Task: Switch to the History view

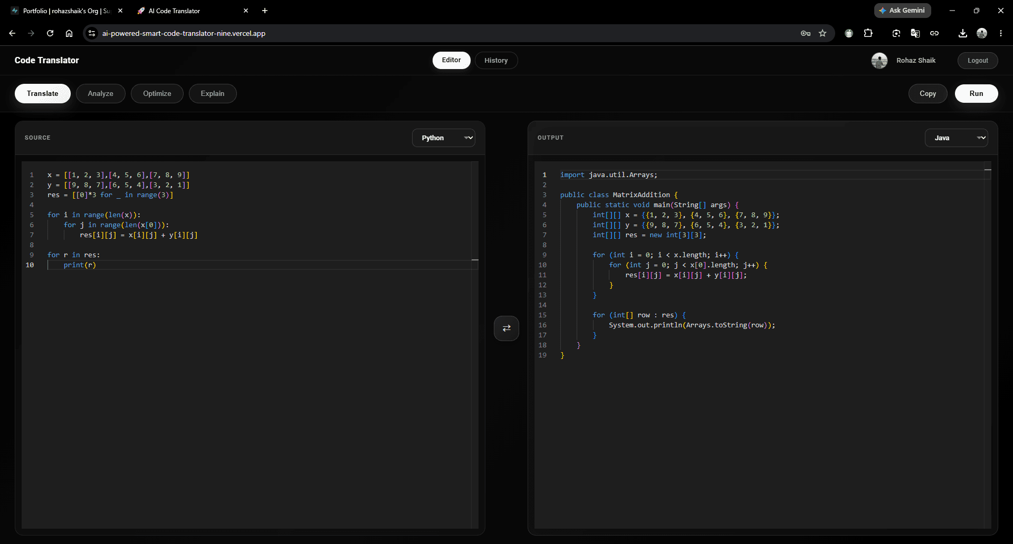Action: click(496, 60)
